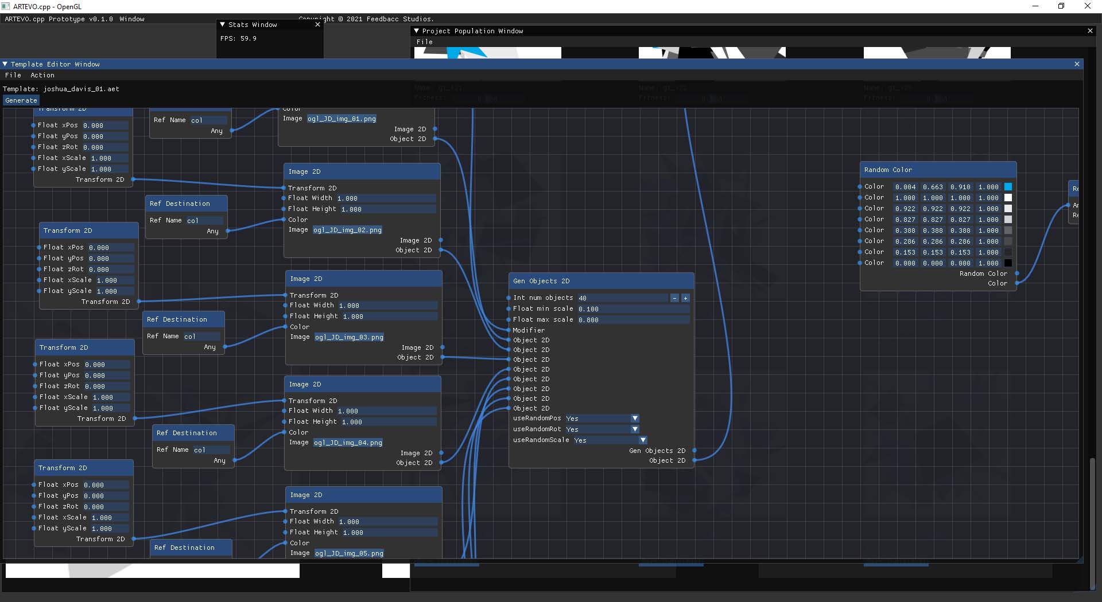
Task: Edit ogl_JD_img_05.png image field
Action: [349, 553]
